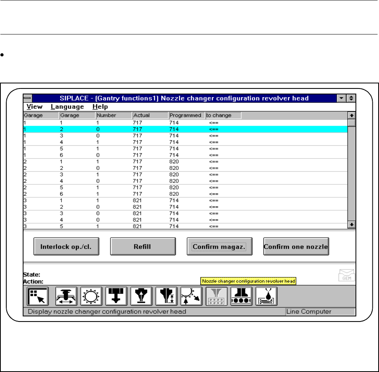Select the row garage 1 position 4

coord(186,142)
